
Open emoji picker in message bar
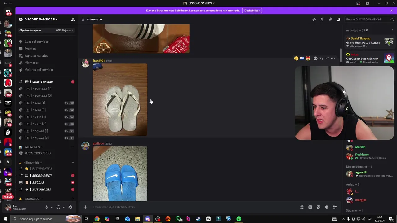point(327,207)
